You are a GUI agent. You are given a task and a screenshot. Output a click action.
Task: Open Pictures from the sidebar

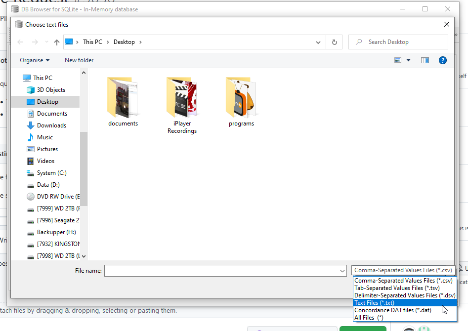coord(48,149)
